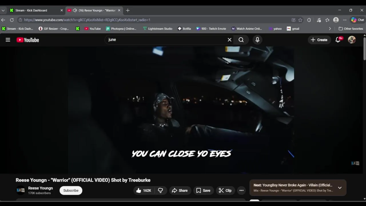366x206 pixels.
Task: Go back with the browser back arrow
Action: [3, 20]
